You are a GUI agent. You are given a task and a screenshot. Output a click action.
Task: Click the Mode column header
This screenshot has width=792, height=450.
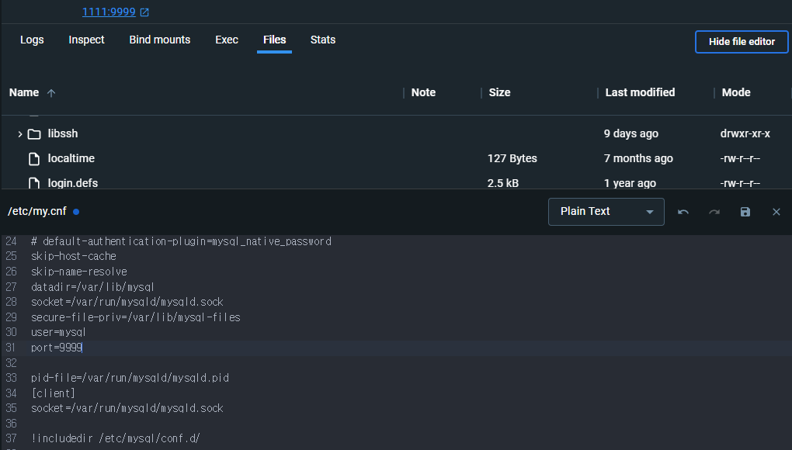pyautogui.click(x=736, y=92)
